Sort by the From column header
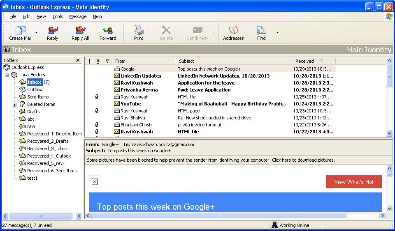Screen dimensions: 395x231 [143, 61]
